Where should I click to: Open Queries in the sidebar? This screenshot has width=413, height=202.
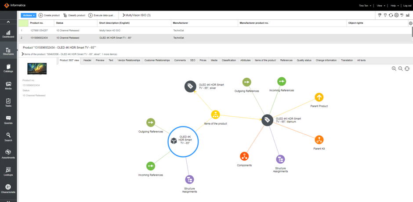click(8, 120)
